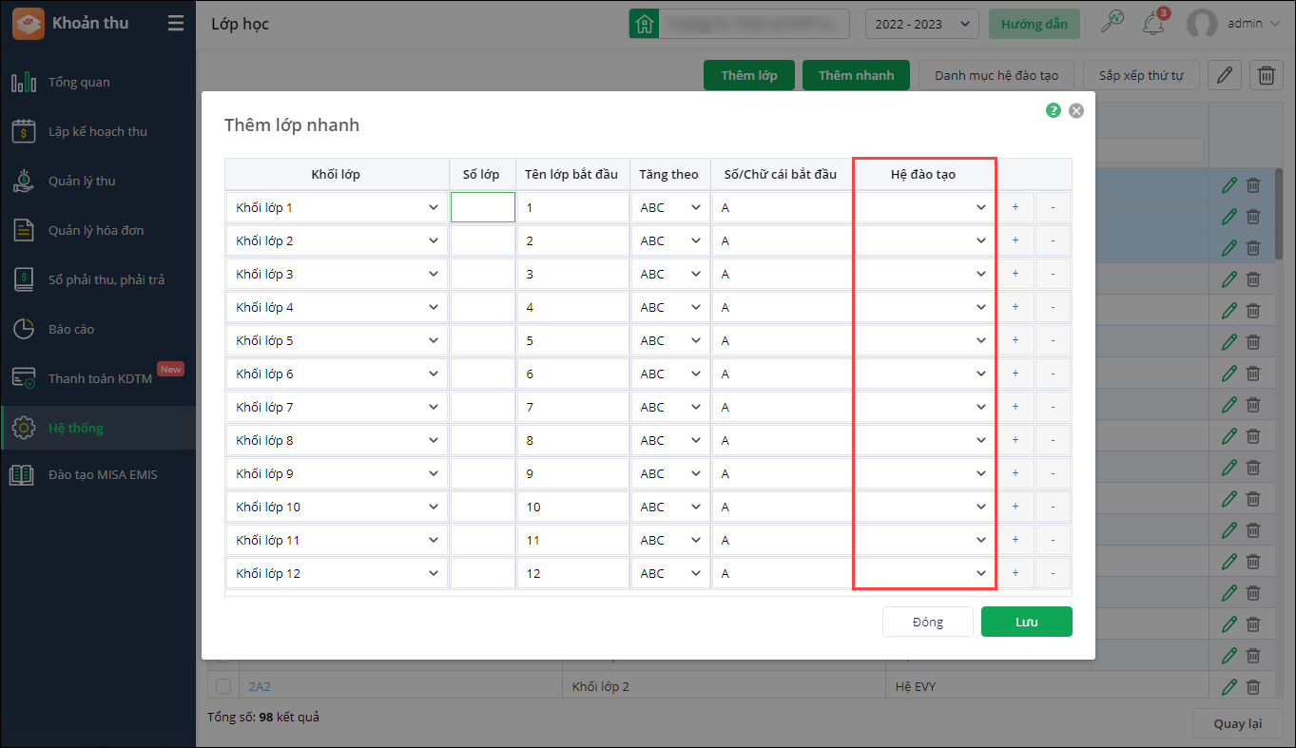Open the key/search tool icon in header
Screen dimensions: 1296x748
click(1112, 23)
